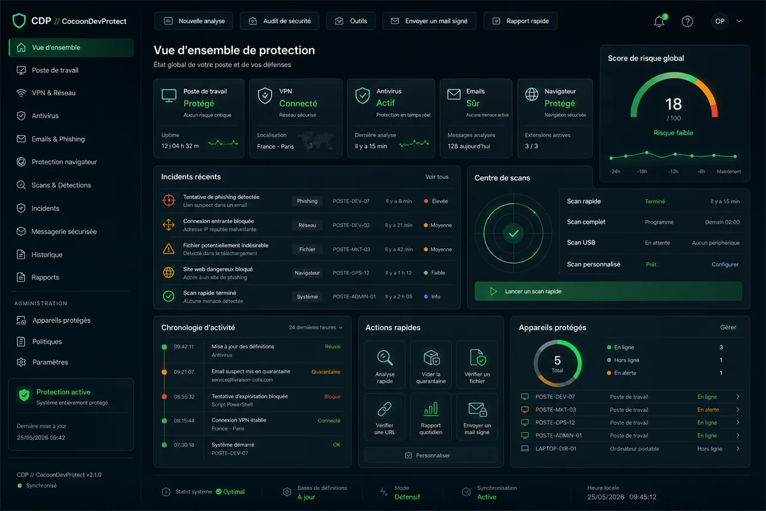Open Emails & Phishing sidebar section
This screenshot has width=766, height=511.
[71, 139]
